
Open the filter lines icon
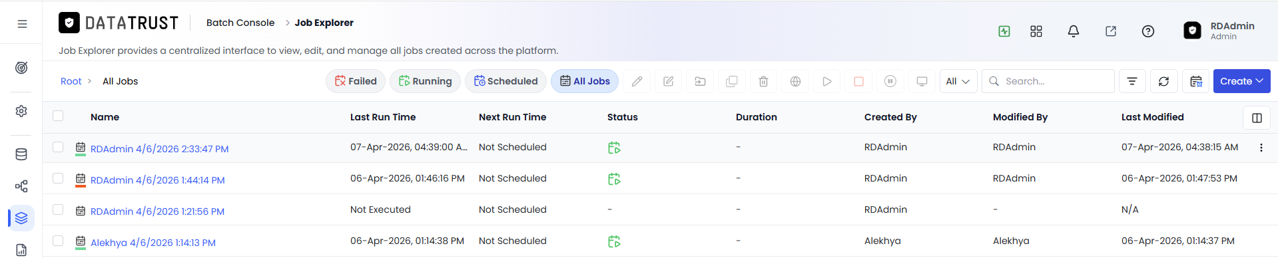(x=1132, y=81)
